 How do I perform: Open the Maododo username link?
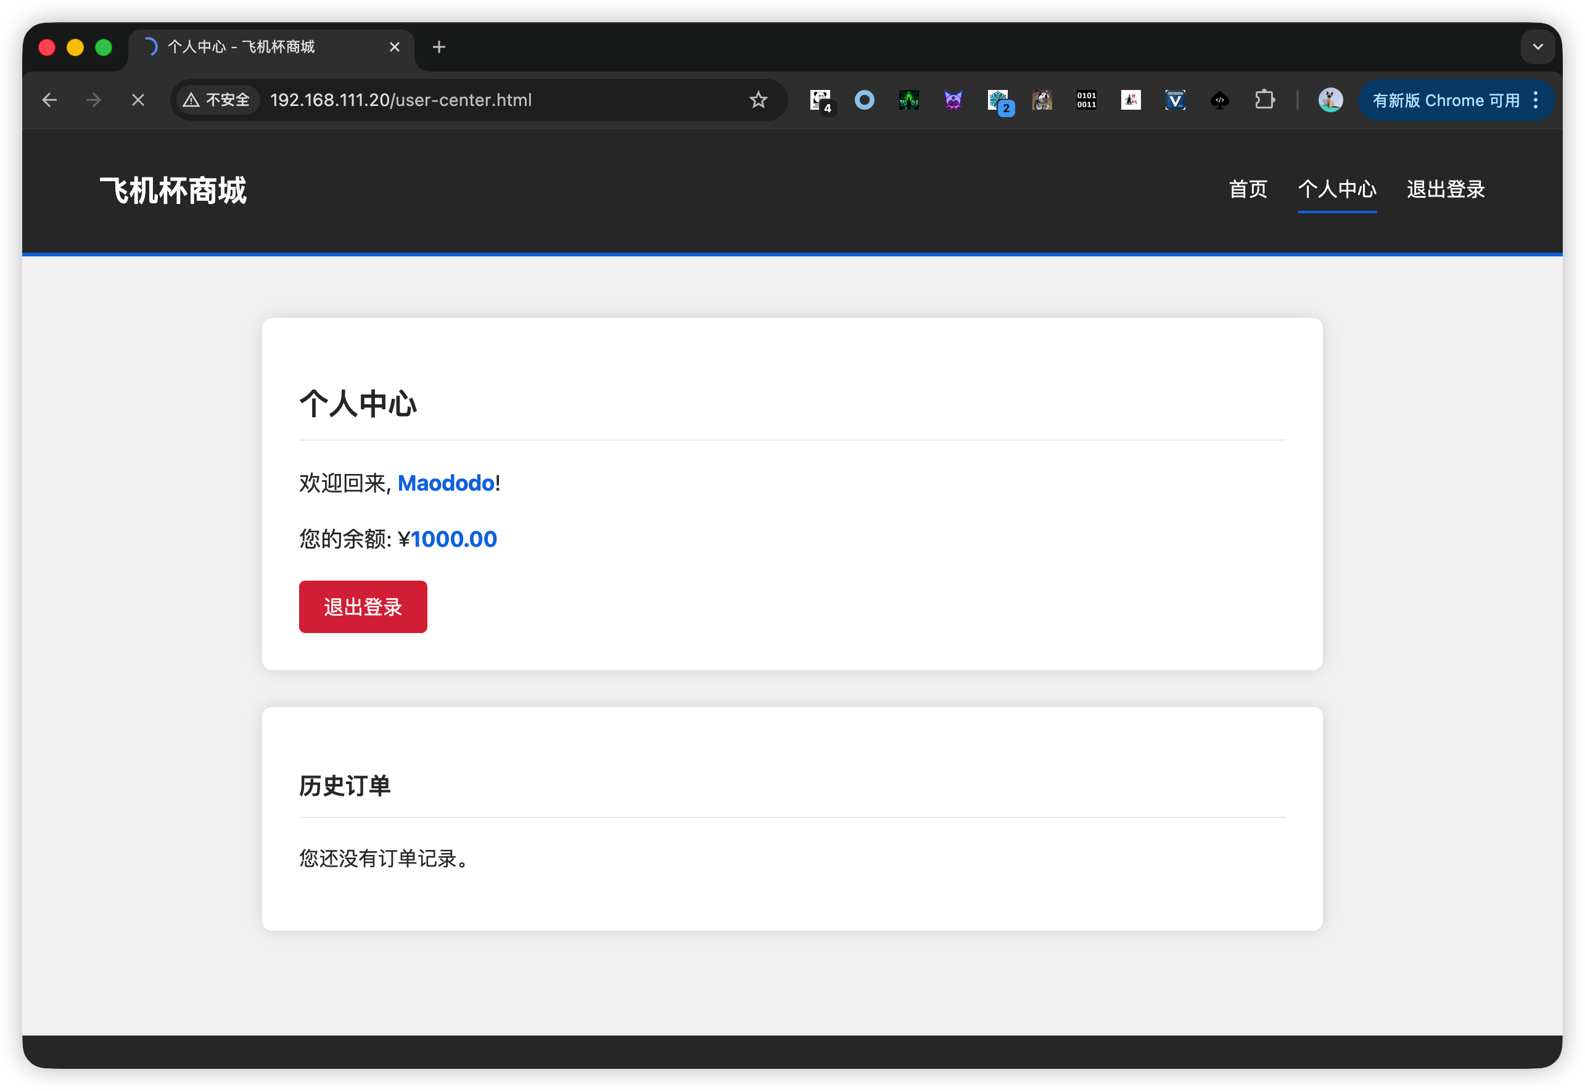[x=446, y=483]
